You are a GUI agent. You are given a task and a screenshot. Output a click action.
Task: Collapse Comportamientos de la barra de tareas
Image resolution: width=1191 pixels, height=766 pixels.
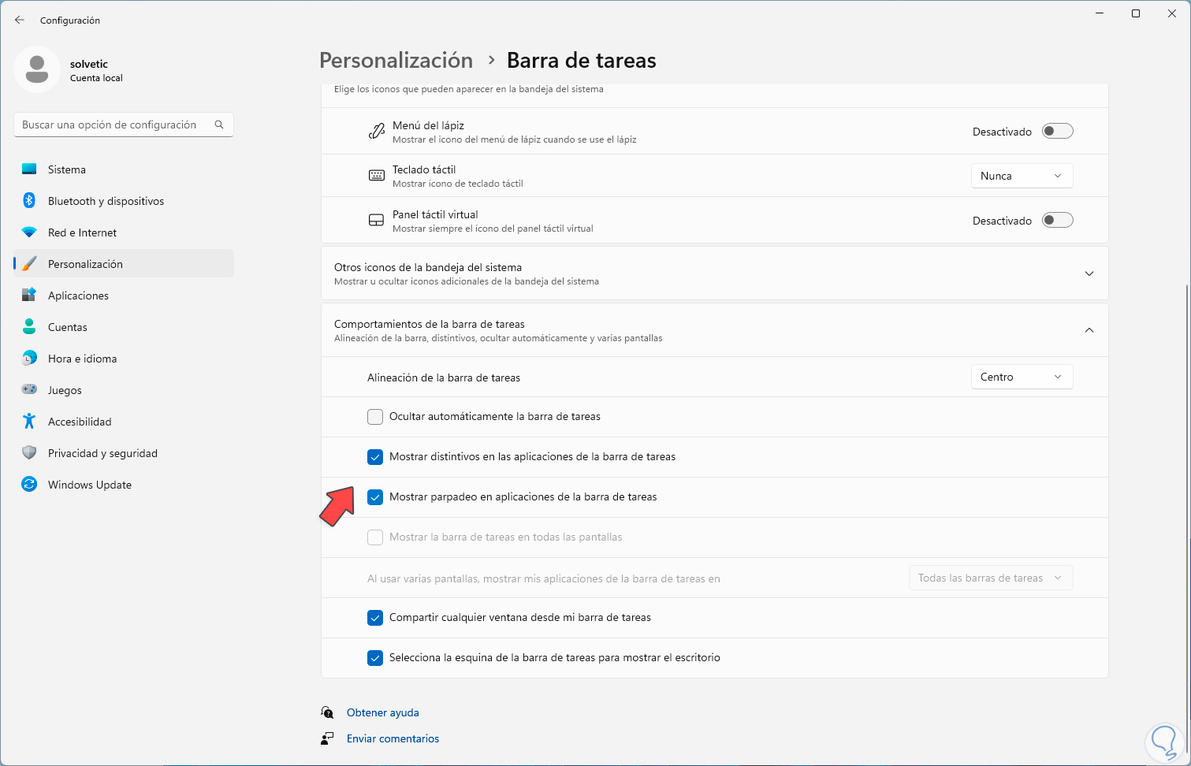pyautogui.click(x=1089, y=330)
